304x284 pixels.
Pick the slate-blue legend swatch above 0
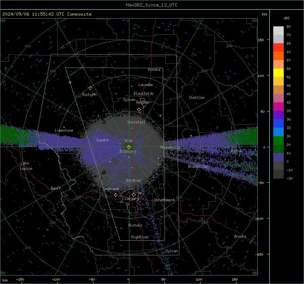pos(278,157)
